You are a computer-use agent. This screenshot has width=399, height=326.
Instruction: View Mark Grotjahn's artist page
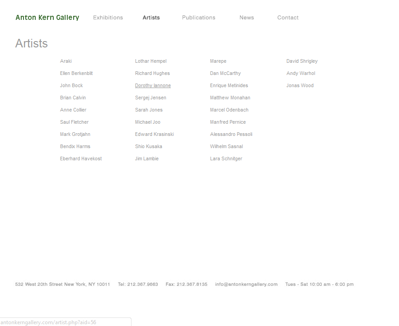click(75, 135)
